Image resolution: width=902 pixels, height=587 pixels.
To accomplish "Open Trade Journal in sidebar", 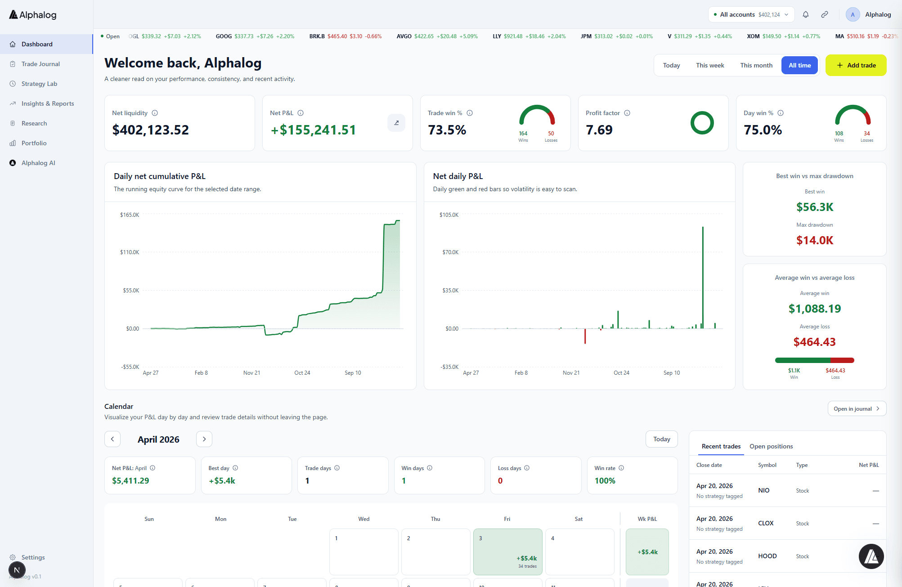I will pos(46,64).
